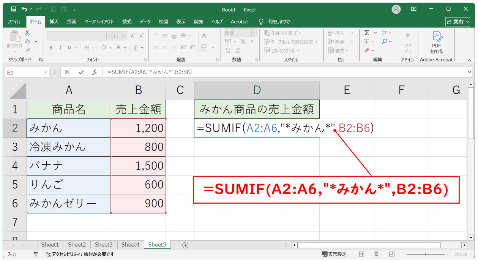Switch to Sheet3 tab
This screenshot has width=478, height=261.
(x=103, y=245)
